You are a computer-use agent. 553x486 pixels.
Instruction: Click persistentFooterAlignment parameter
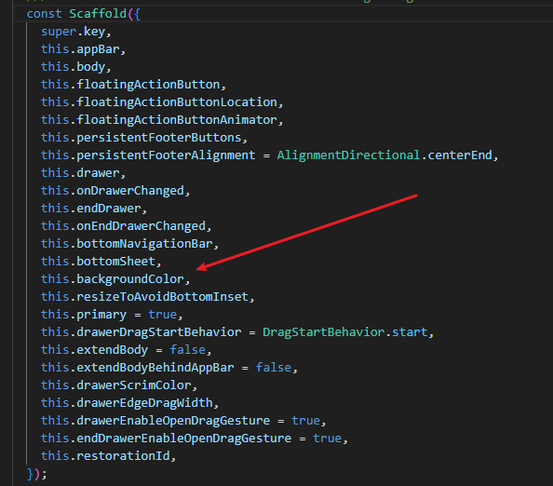(166, 155)
